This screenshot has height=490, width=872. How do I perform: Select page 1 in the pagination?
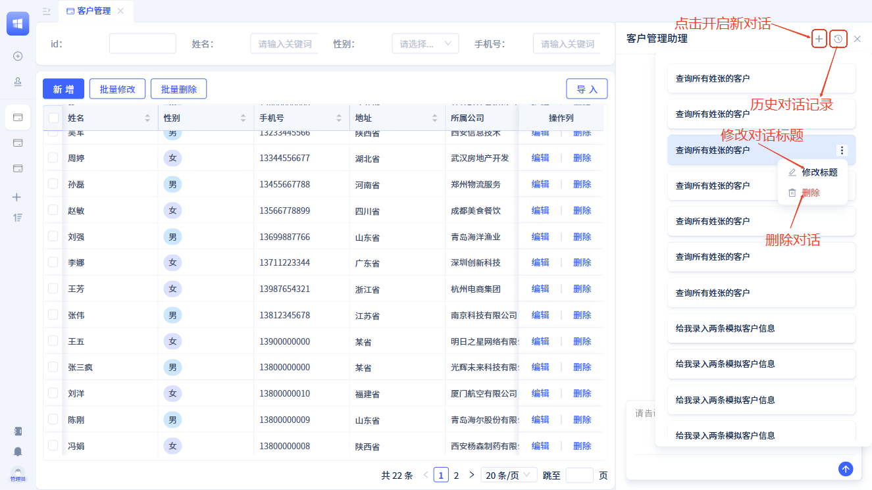coord(441,475)
